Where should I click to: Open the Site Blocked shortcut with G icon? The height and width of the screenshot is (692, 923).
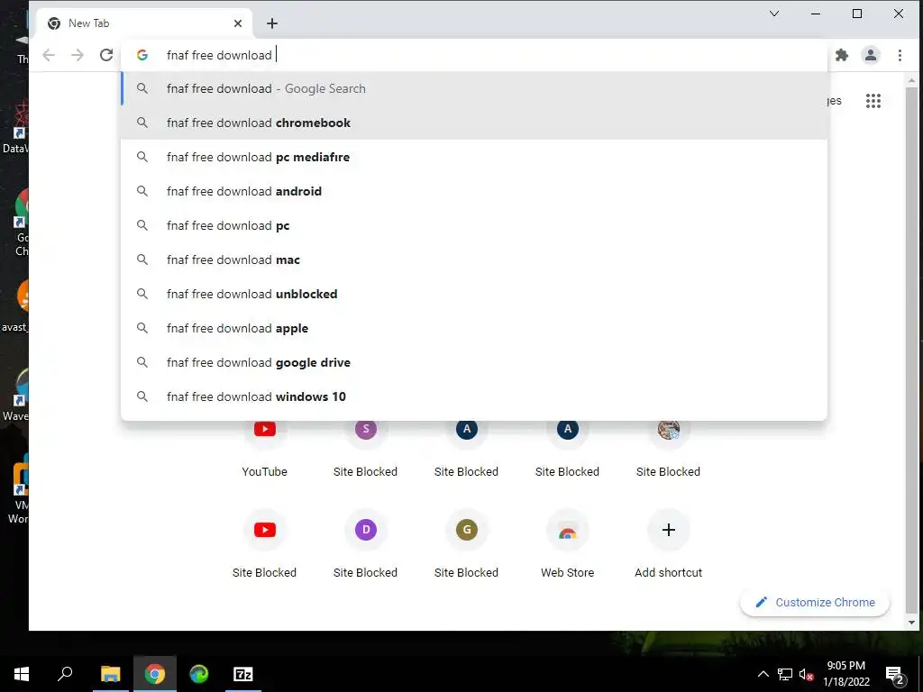[x=466, y=542]
